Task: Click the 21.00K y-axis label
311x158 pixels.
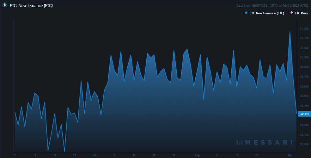Action: point(304,48)
